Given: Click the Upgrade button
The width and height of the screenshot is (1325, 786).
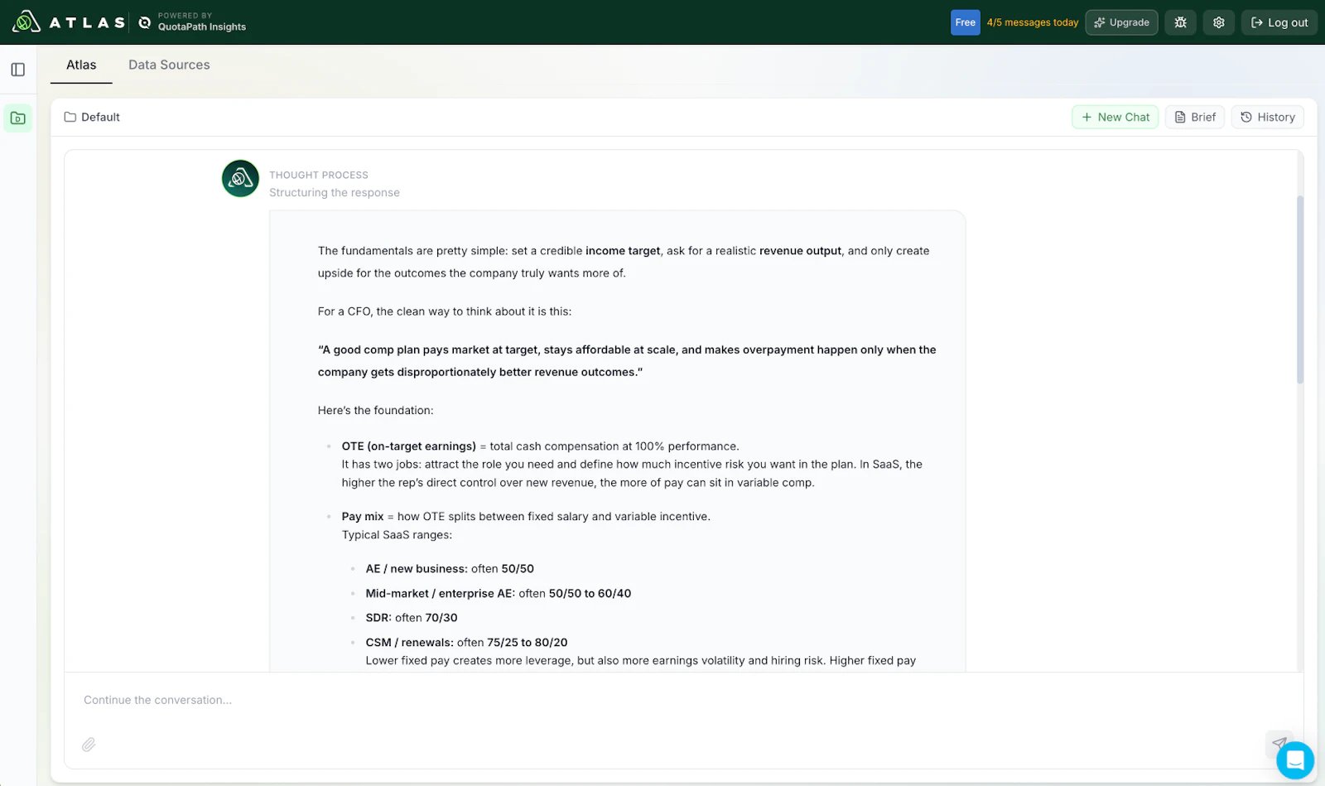Looking at the screenshot, I should (1121, 22).
